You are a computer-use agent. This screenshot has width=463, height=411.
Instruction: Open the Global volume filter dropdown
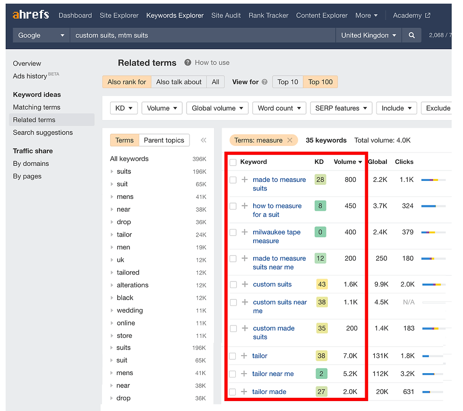217,108
